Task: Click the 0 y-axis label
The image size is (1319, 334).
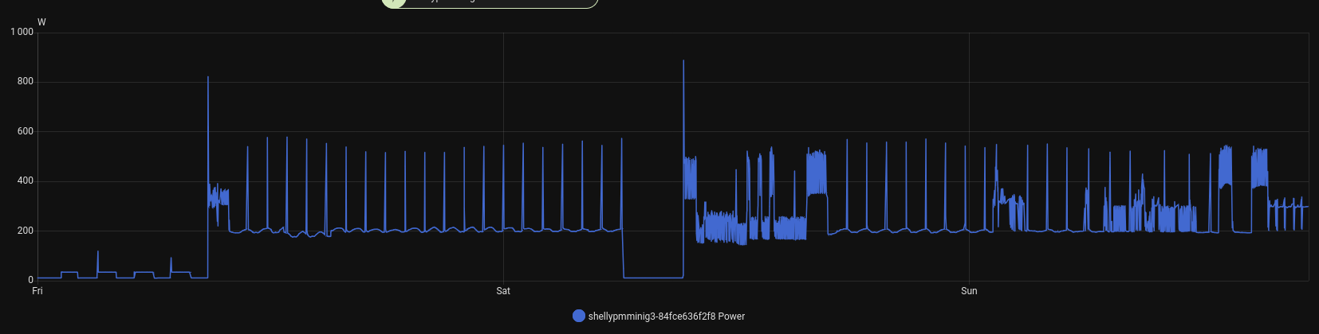Action: tap(31, 280)
